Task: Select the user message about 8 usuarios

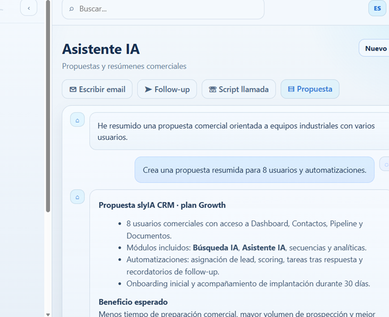Action: point(254,170)
